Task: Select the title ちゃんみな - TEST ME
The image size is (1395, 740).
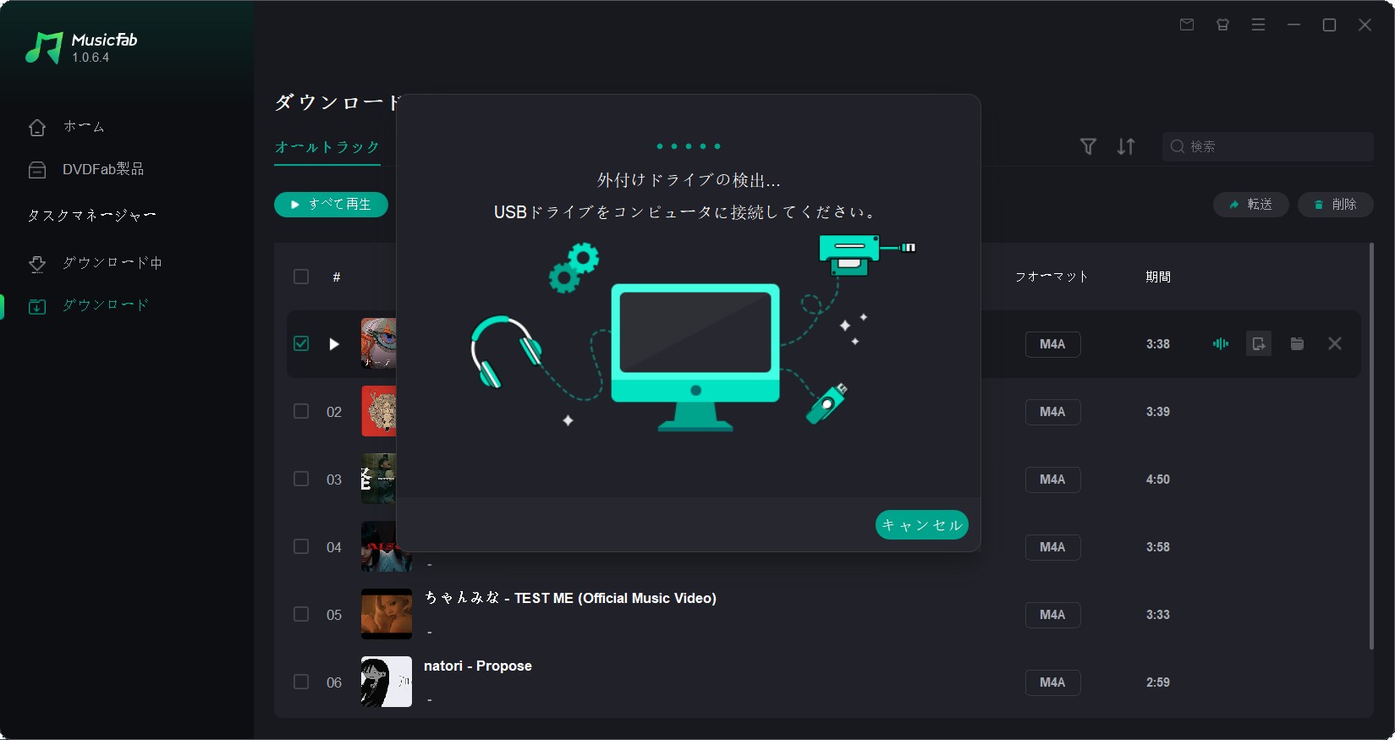Action: click(570, 598)
